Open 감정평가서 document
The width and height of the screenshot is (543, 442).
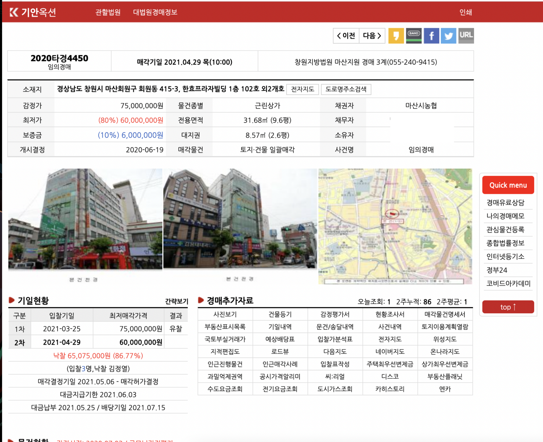tap(335, 314)
